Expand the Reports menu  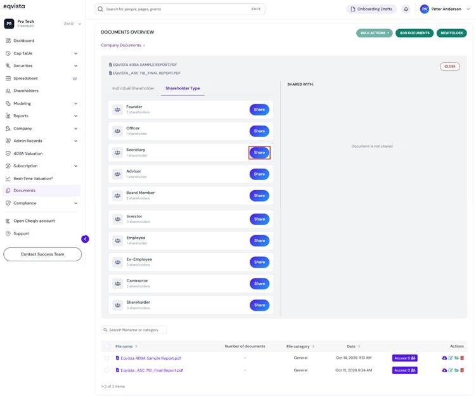click(x=75, y=116)
